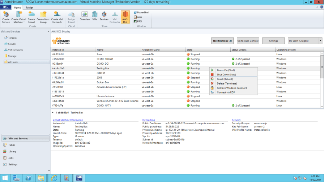Select the Create Host Group icon
This screenshot has height=182, width=324.
[x=43, y=17]
